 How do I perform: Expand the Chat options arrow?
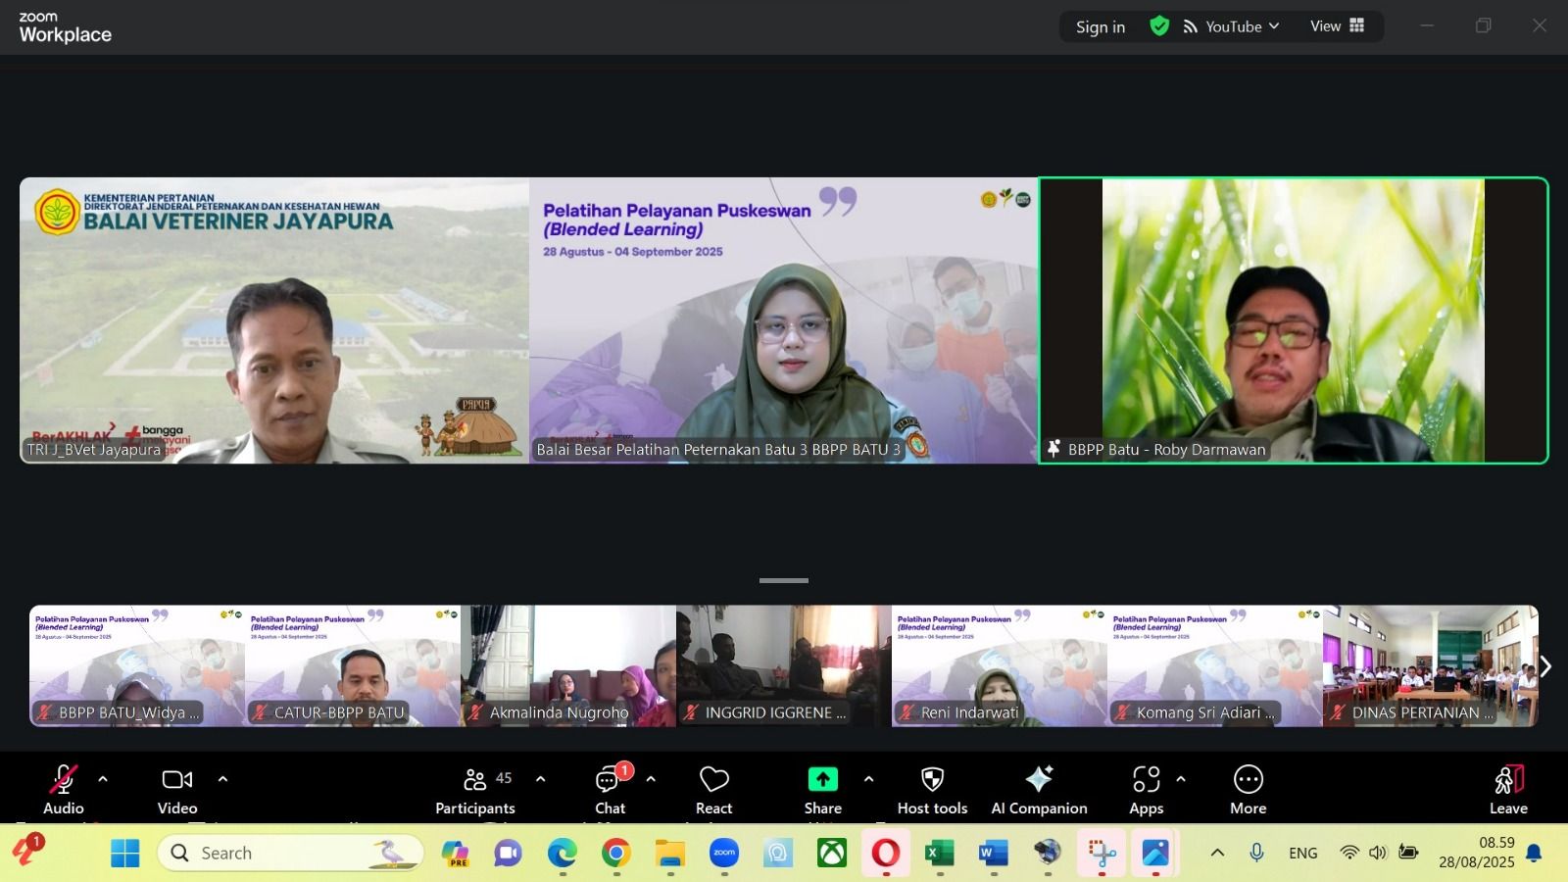coord(651,779)
